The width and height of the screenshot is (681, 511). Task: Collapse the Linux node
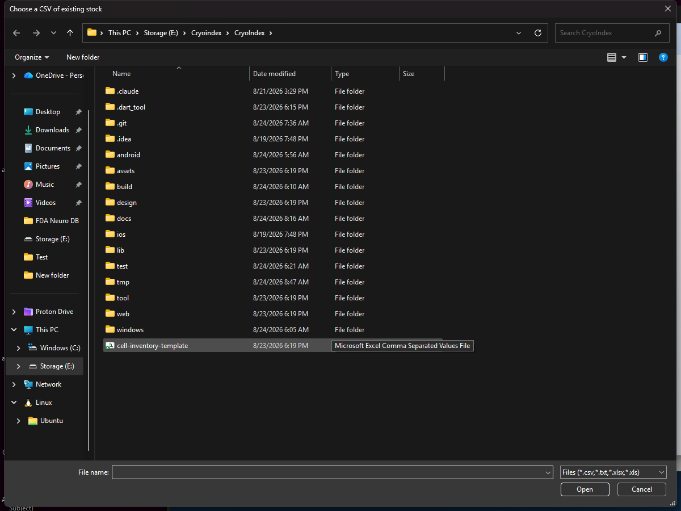14,403
